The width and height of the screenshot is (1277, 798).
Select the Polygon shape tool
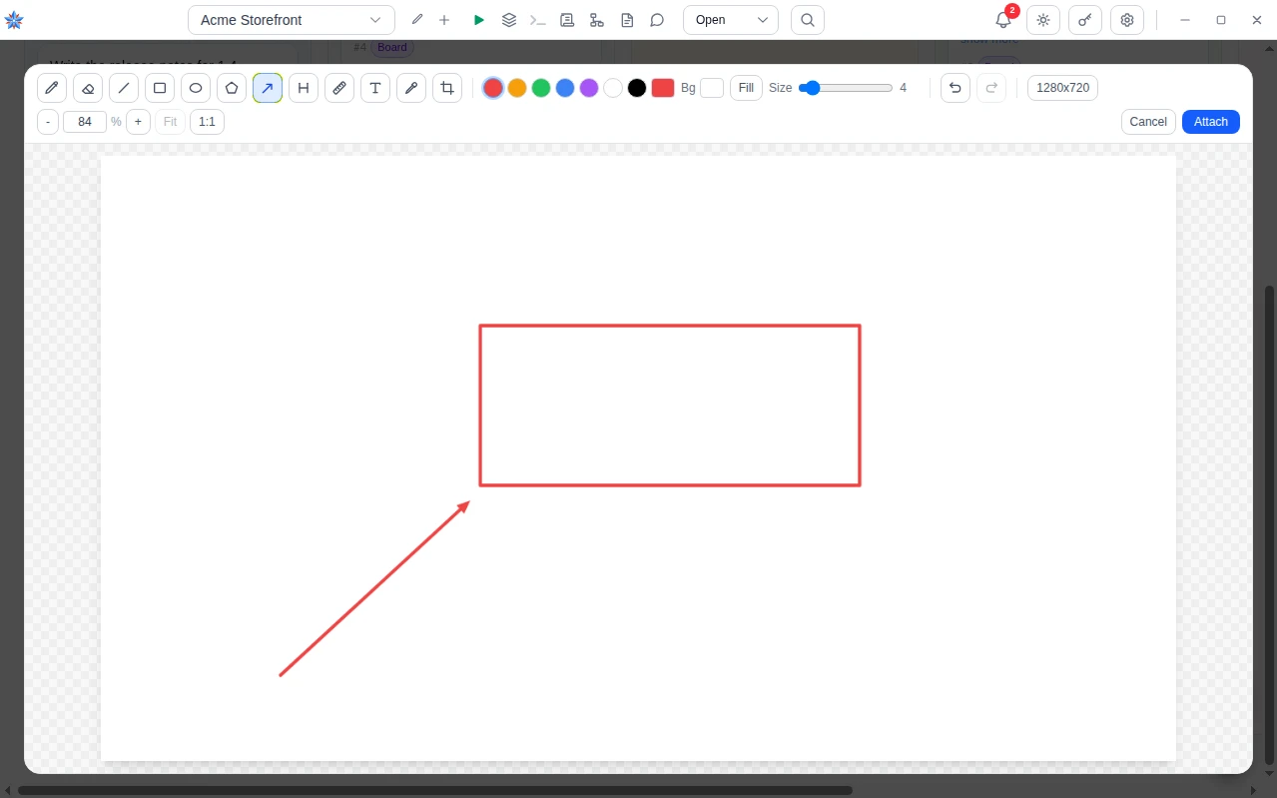(232, 88)
